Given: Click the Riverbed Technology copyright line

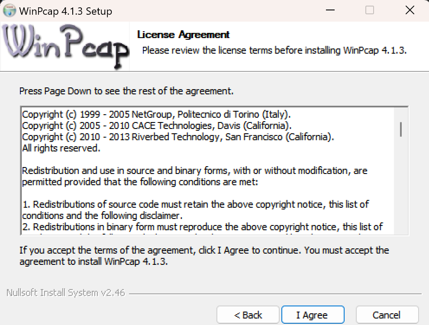Looking at the screenshot, I should click(x=178, y=137).
